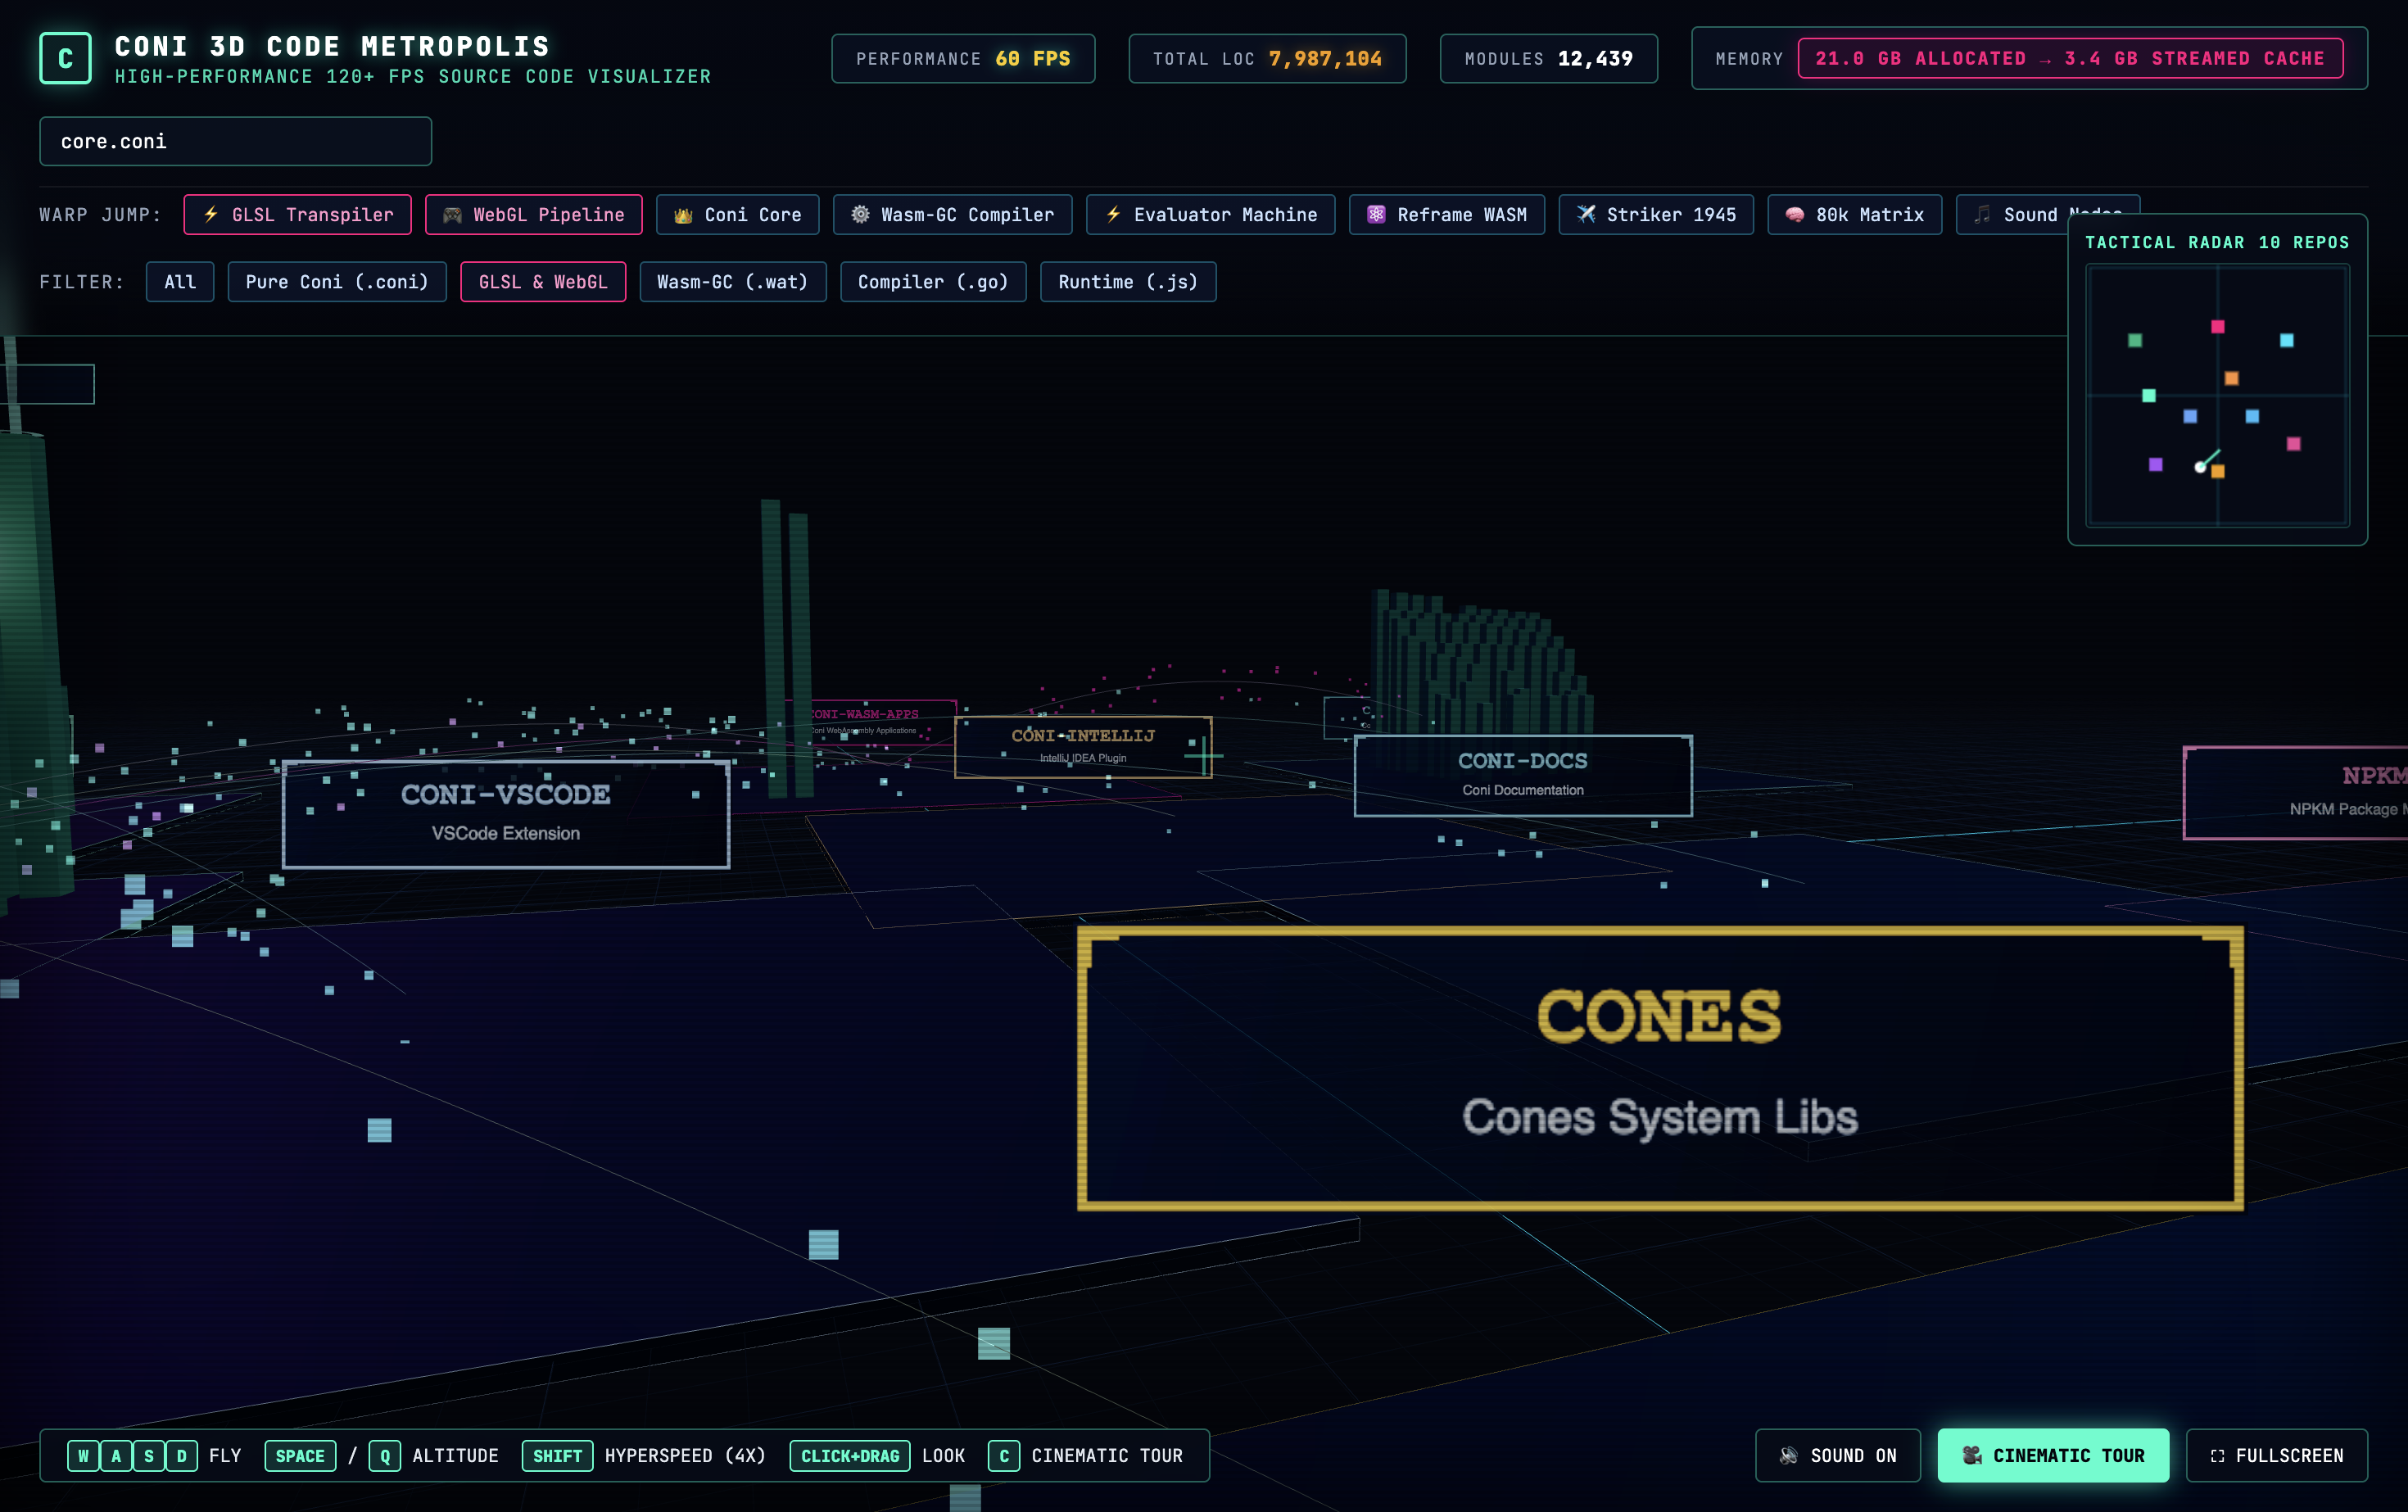Click the camera icon in Cinematic Tour button
Screen dimensions: 2408x1512
[1972, 1455]
